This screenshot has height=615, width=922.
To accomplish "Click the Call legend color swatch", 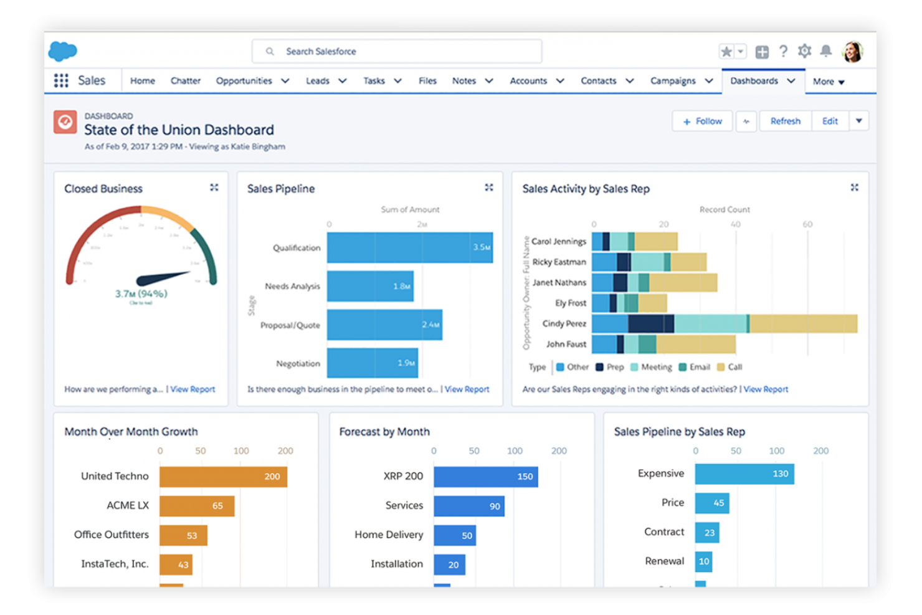I will click(x=721, y=367).
